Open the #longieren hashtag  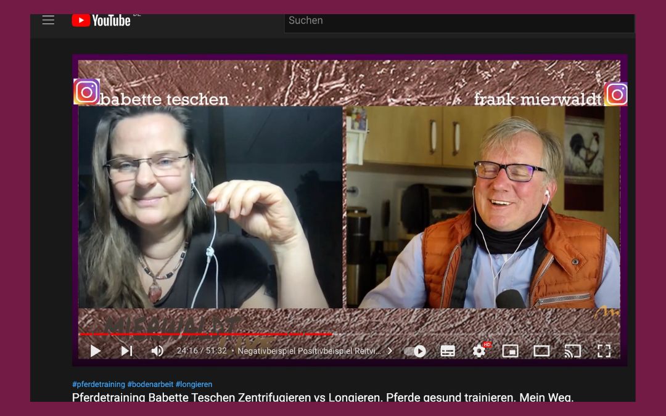pos(194,384)
